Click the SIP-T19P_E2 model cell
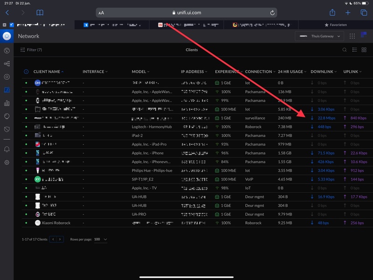This screenshot has width=373, height=280. coord(143,179)
